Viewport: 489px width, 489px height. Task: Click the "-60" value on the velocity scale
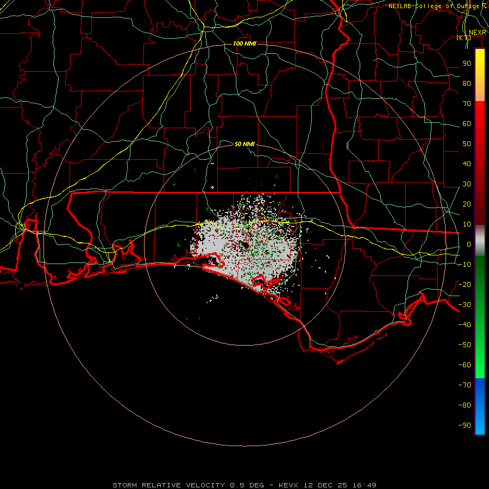click(465, 365)
